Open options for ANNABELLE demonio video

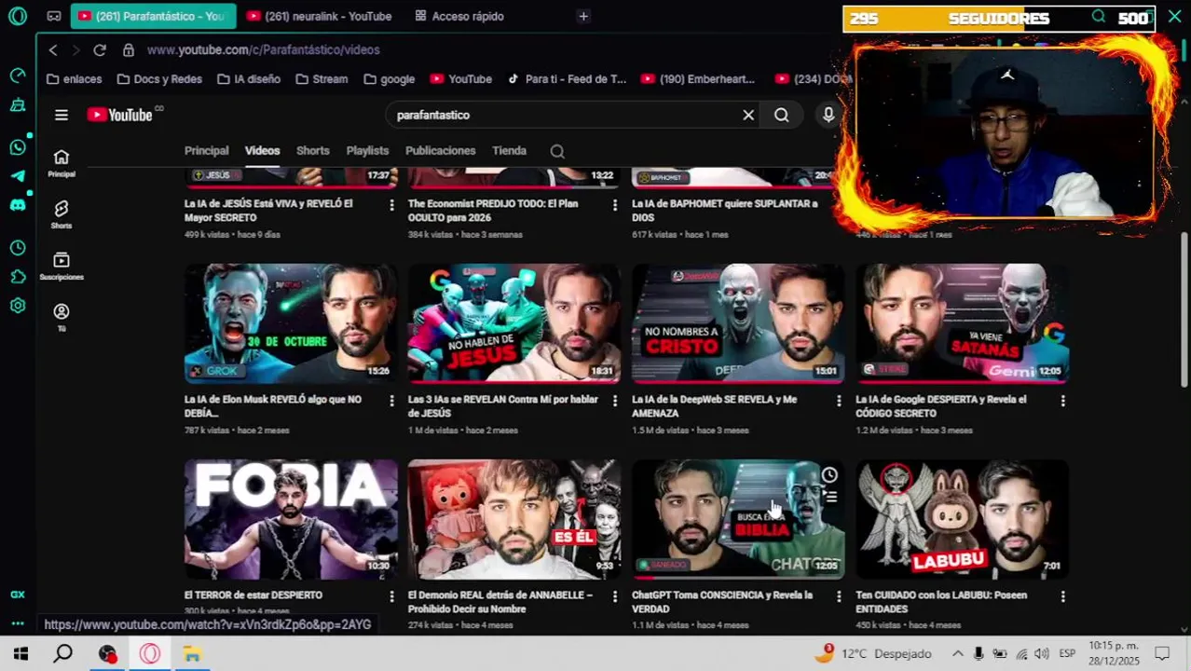pyautogui.click(x=615, y=596)
